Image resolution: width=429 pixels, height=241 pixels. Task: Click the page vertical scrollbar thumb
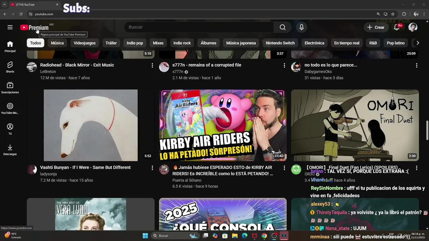pyautogui.click(x=427, y=131)
